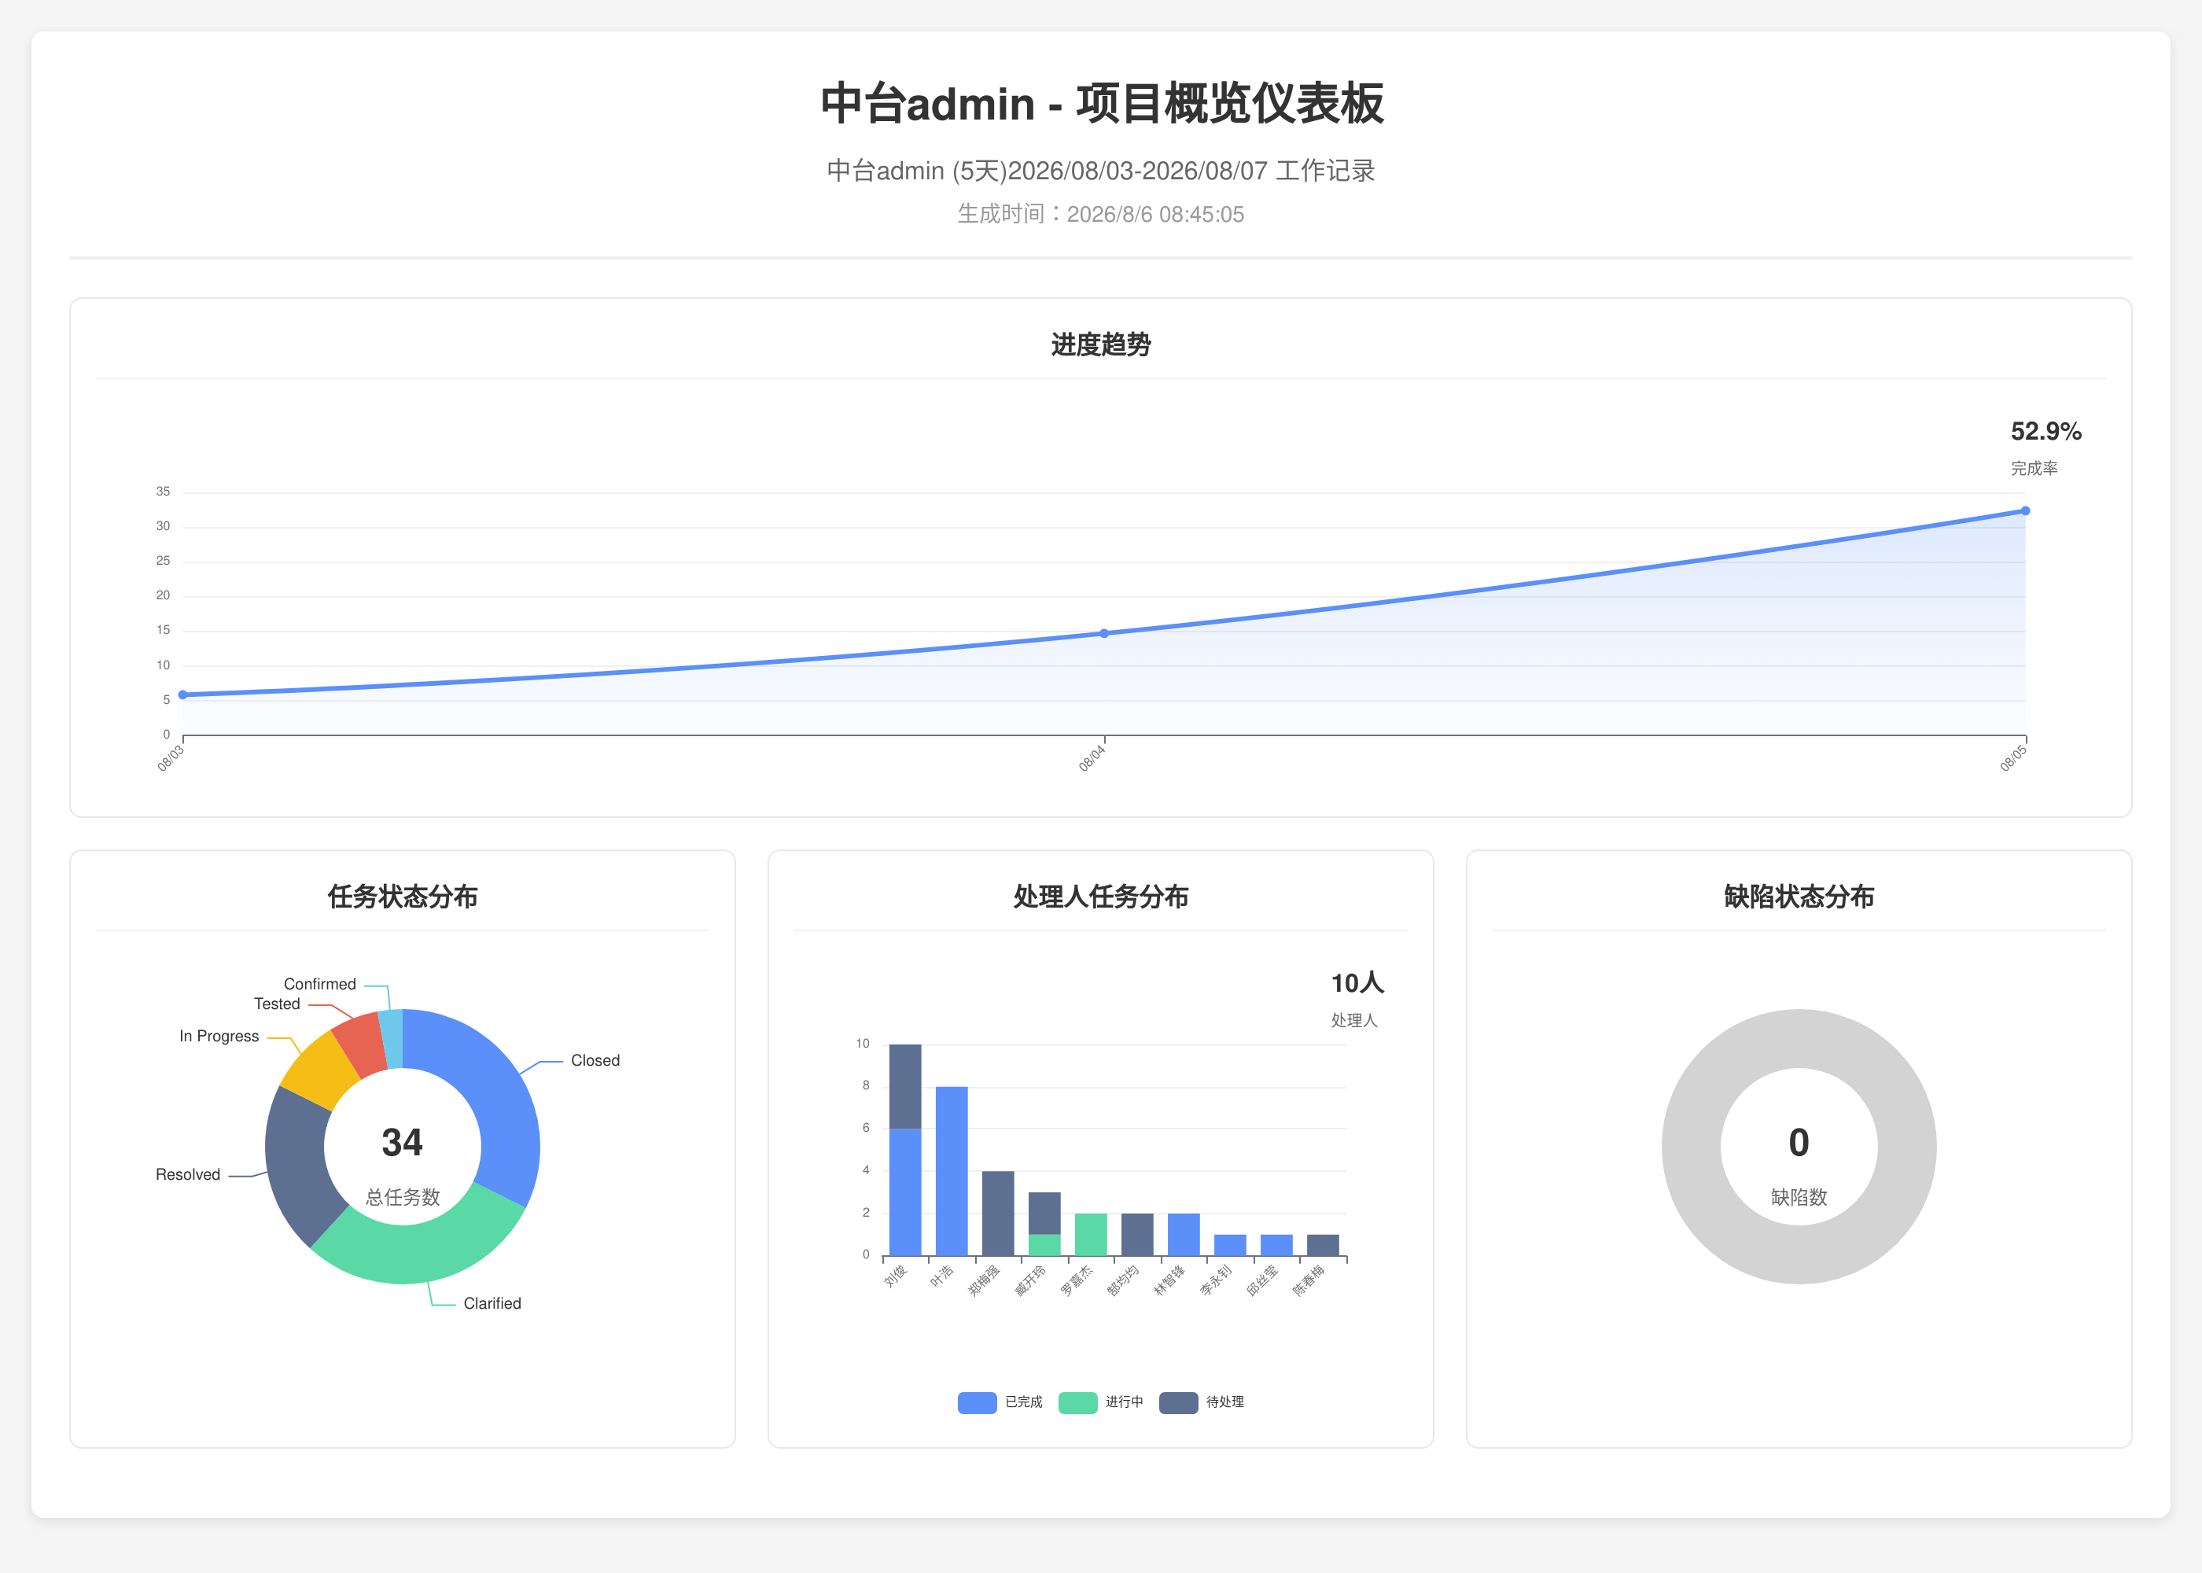Click 郑梅强's dark bar
2202x1573 pixels.
point(998,1214)
